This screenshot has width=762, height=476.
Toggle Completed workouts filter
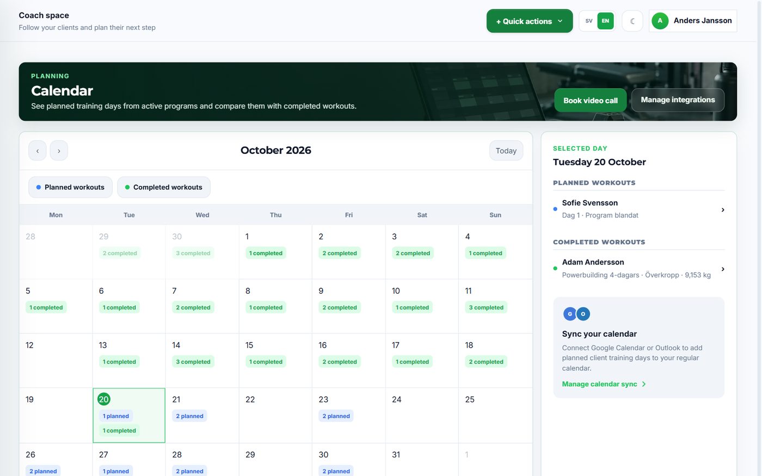coord(164,187)
